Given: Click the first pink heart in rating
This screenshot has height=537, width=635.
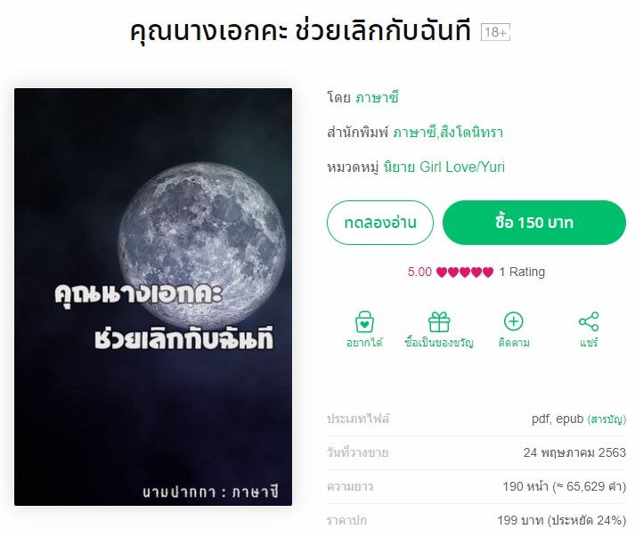Looking at the screenshot, I should pyautogui.click(x=442, y=273).
